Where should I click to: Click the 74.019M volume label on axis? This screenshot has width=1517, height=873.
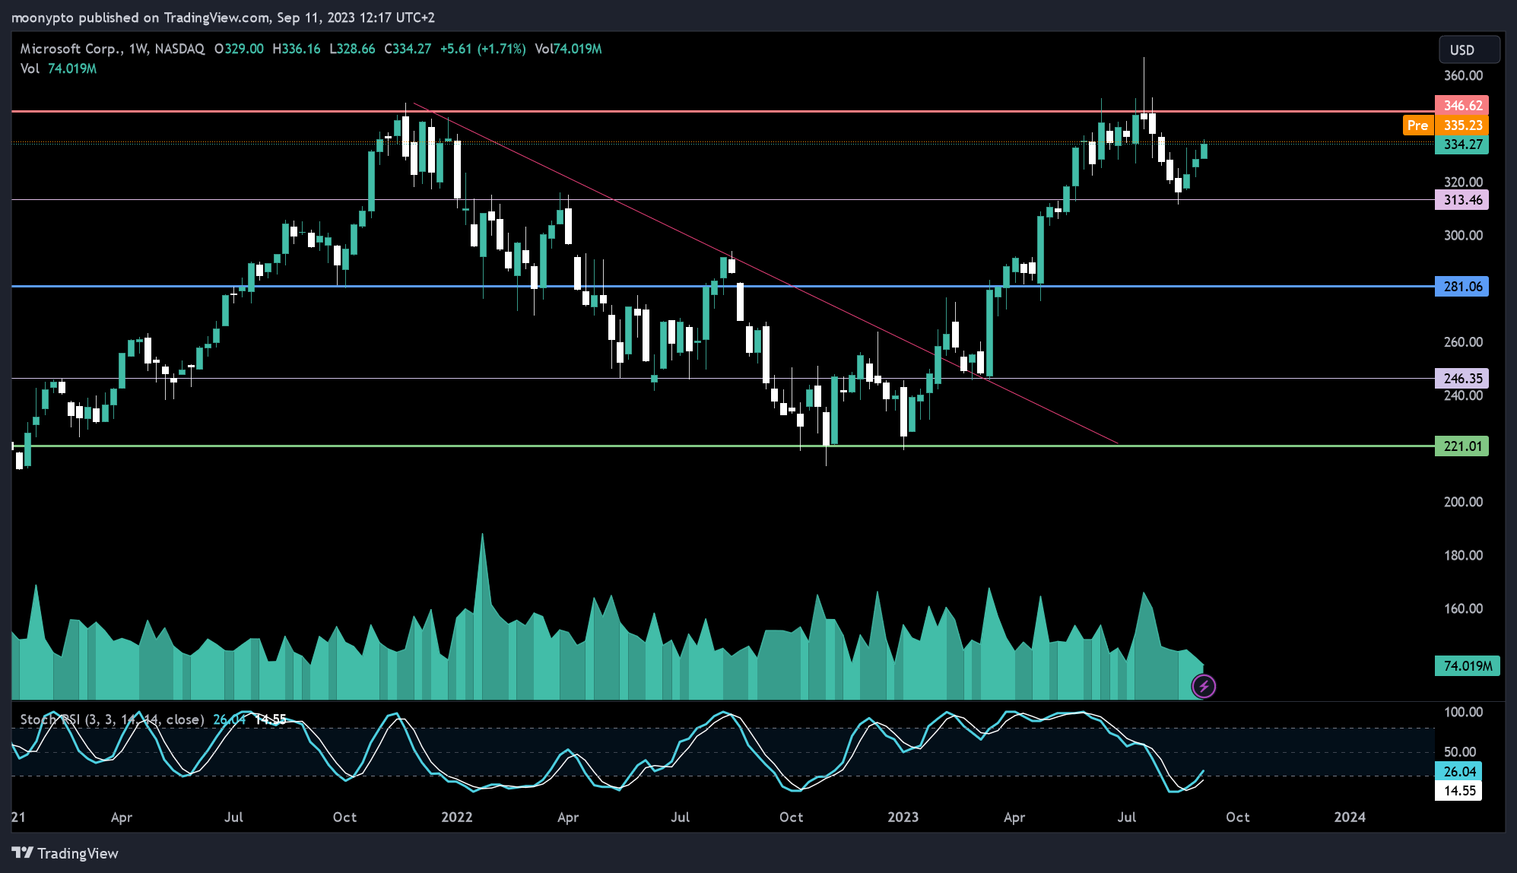[1468, 666]
